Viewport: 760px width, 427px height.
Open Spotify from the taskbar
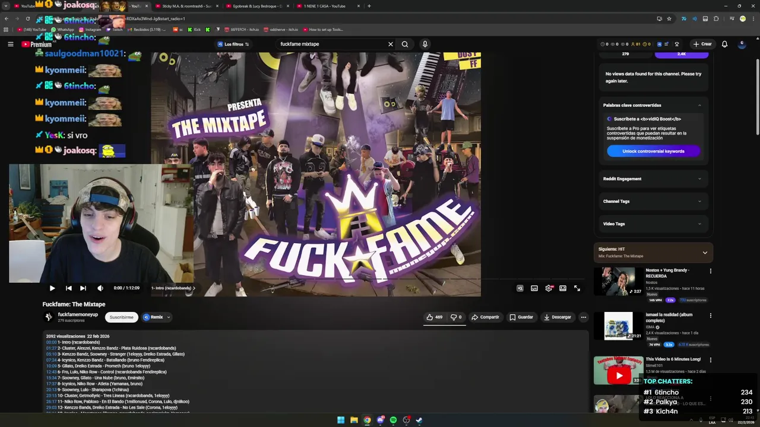click(393, 420)
